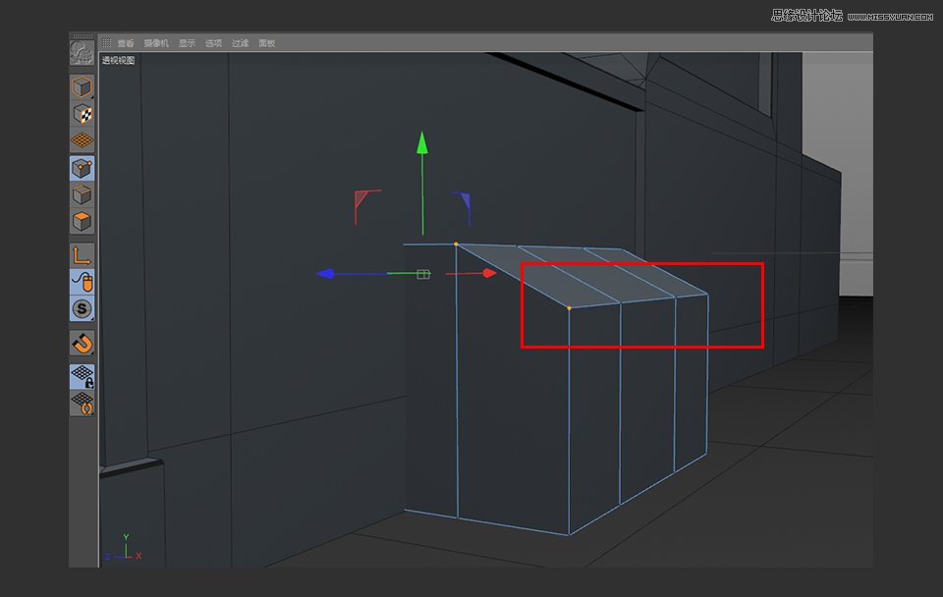The height and width of the screenshot is (597, 943).
Task: Open the 摄像机 camera menu
Action: pyautogui.click(x=154, y=42)
